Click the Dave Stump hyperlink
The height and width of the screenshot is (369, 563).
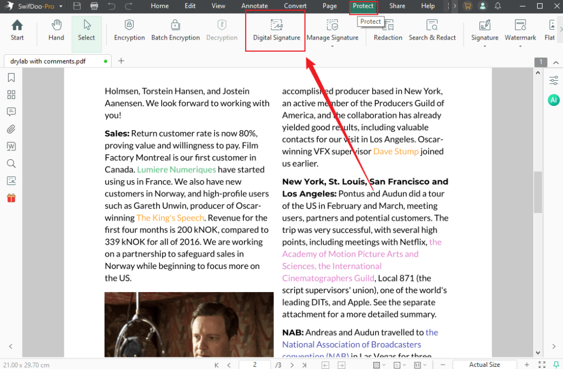point(396,151)
